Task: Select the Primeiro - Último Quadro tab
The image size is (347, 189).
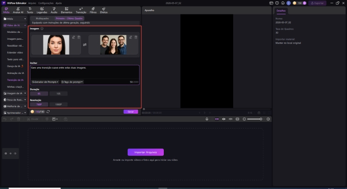Action: click(69, 18)
